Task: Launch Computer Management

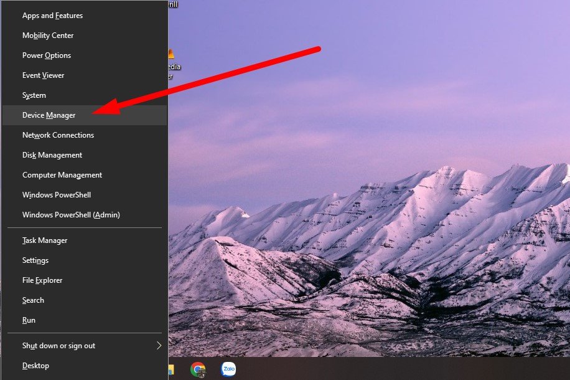Action: click(x=62, y=175)
